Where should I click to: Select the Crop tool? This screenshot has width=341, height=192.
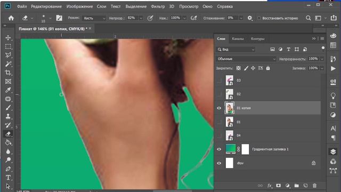[x=8, y=73]
